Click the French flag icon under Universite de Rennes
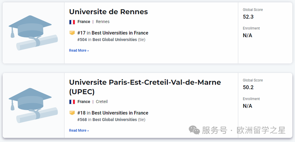 point(72,22)
